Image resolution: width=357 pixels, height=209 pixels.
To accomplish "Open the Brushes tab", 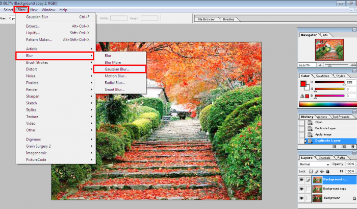I will coord(228,19).
